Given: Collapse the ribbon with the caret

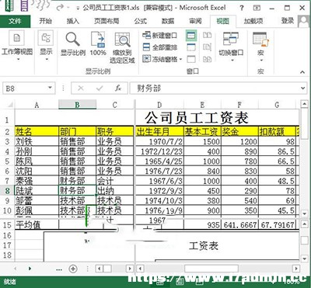Looking at the screenshot, I should (x=302, y=72).
